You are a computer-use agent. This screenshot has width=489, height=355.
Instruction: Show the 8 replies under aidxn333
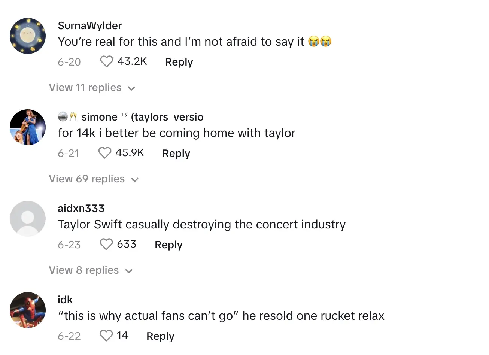(x=91, y=270)
